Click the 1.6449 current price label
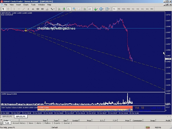 (x=168, y=59)
